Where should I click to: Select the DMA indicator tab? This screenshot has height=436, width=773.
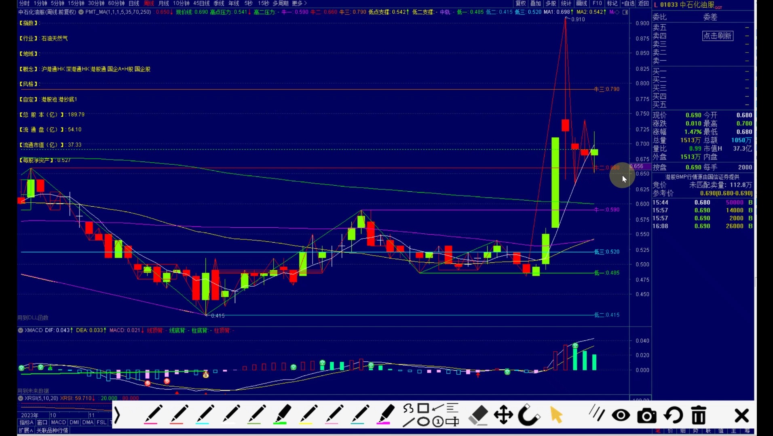coord(88,422)
